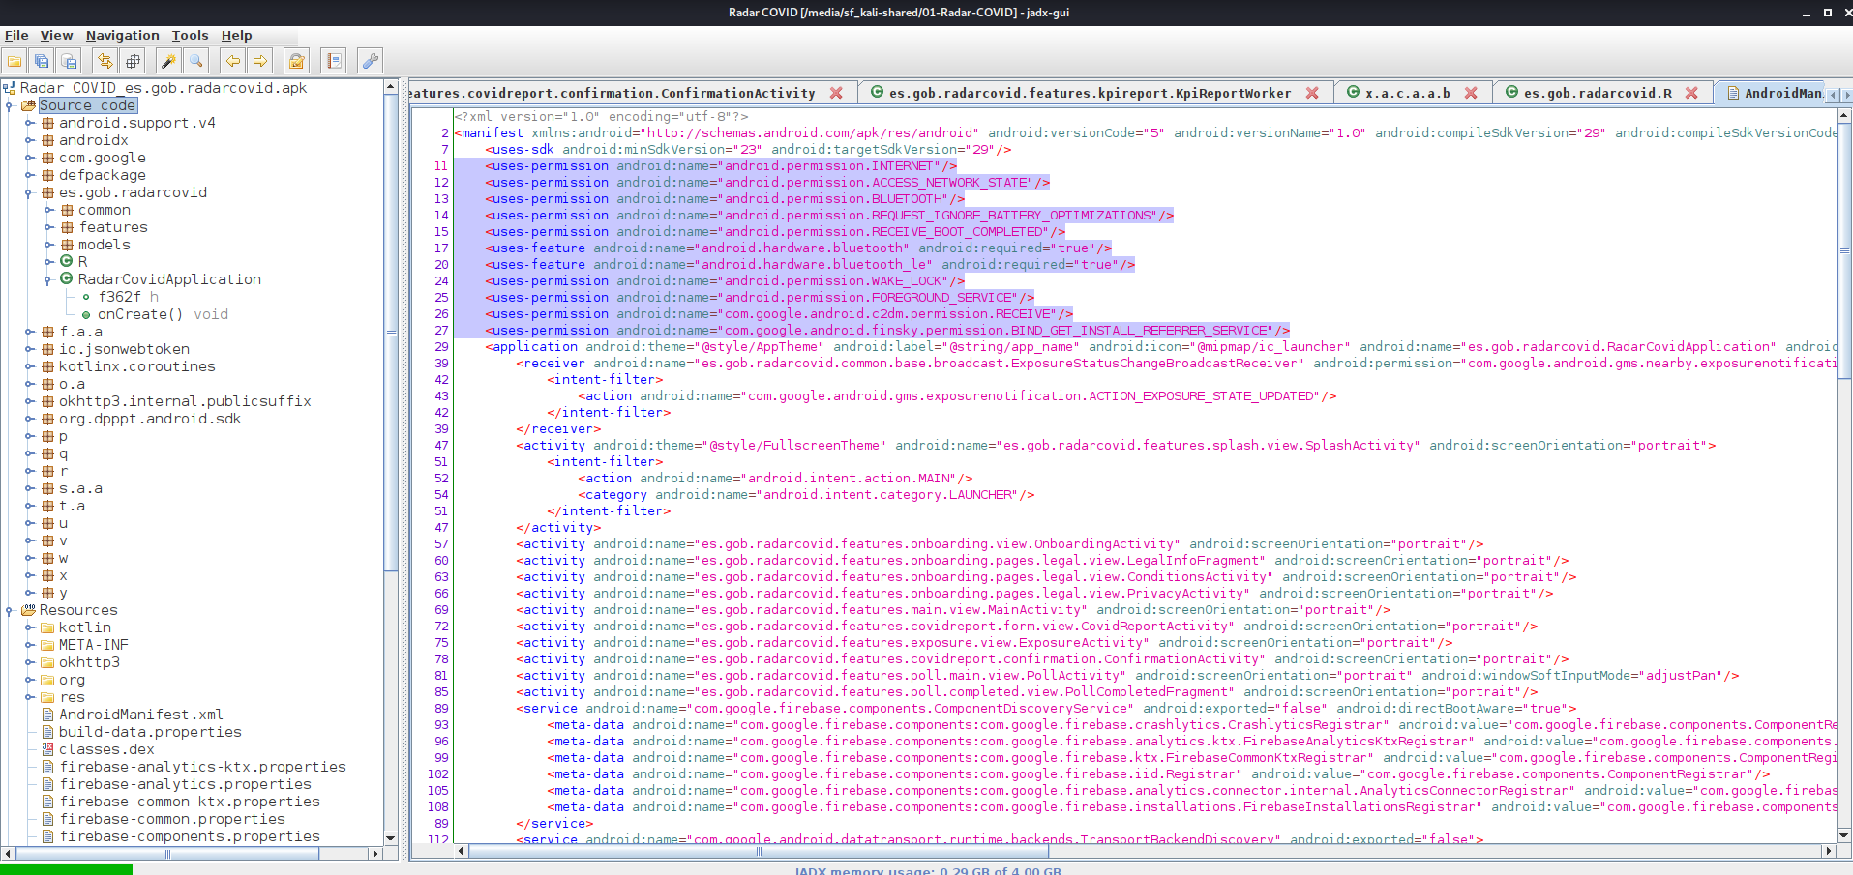This screenshot has width=1853, height=875.
Task: Click the code editor horizontal scrollbar thumb
Action: click(x=759, y=852)
